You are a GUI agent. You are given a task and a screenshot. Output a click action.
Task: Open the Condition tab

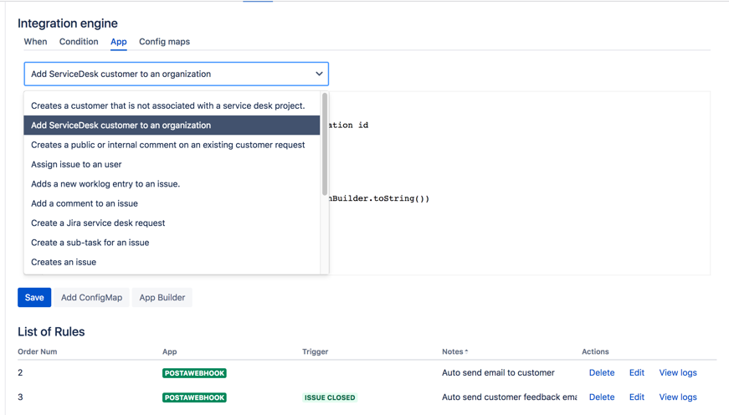(79, 42)
